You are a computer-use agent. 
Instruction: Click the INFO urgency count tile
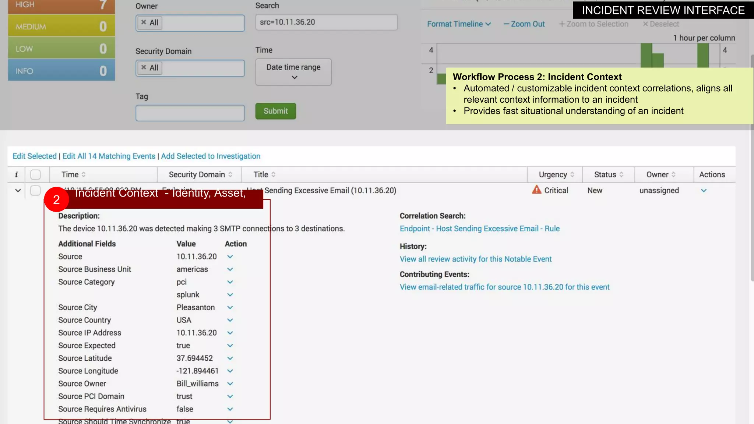[61, 70]
